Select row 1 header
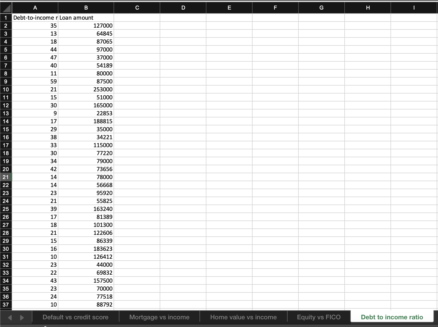438x327 pixels. 6,18
